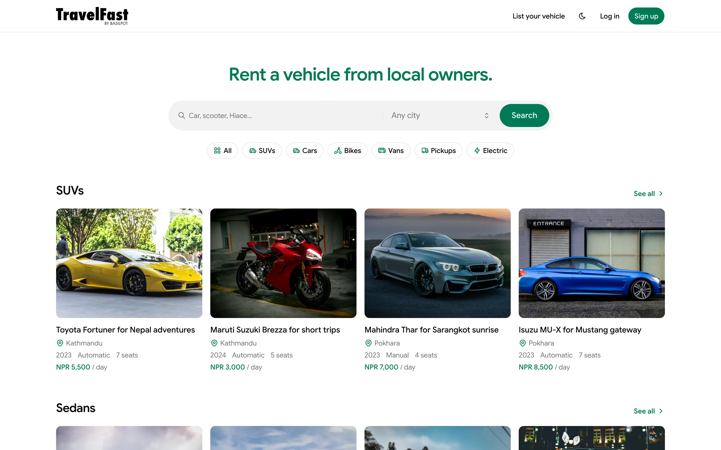Click location pin icon on Mahindra Thar
Screen dimensions: 721x450
368,343
